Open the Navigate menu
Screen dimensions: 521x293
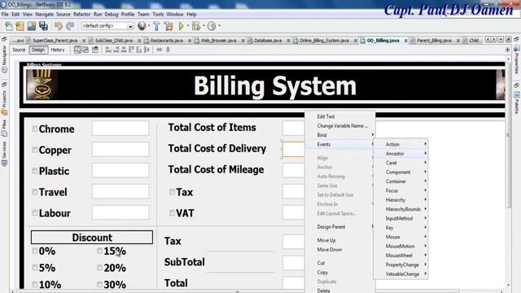[44, 15]
